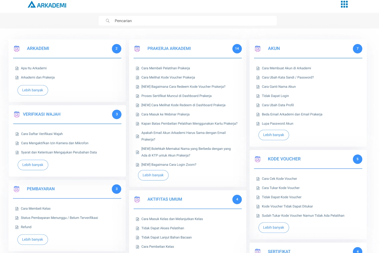Click the Akun category folder icon
The image size is (379, 253).
258,49
